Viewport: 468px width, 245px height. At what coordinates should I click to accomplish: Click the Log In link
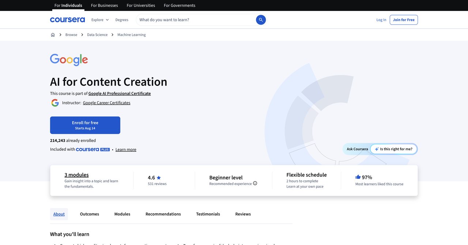pyautogui.click(x=381, y=20)
